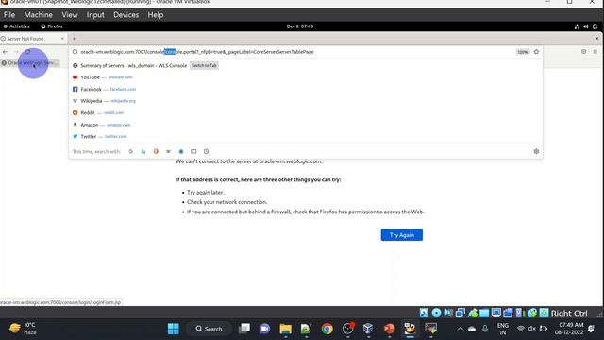The width and height of the screenshot is (604, 340).
Task: Search with Google one-off icon
Action: coord(131,151)
